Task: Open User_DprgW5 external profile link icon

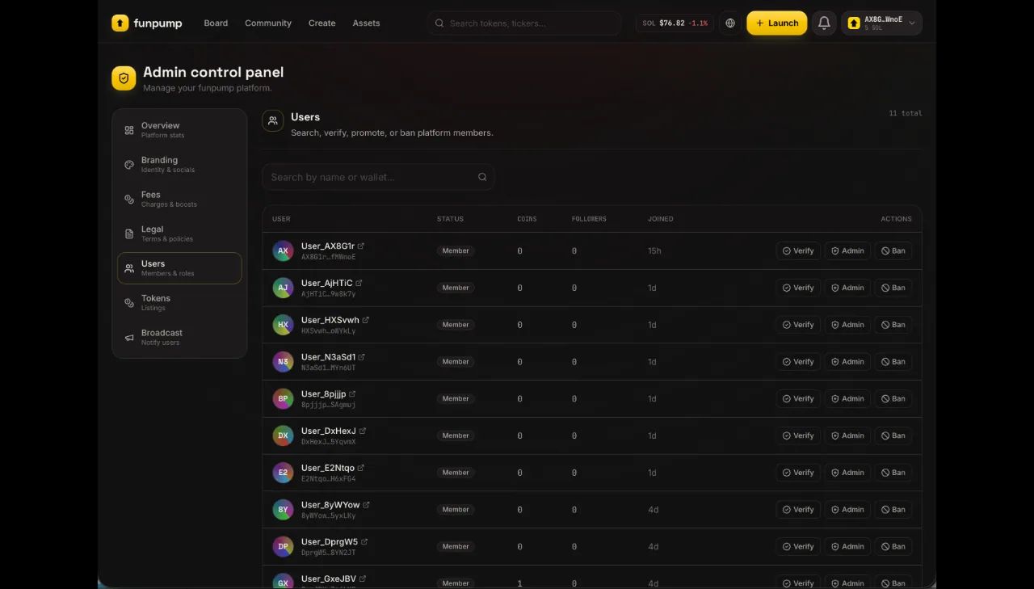Action: [364, 542]
